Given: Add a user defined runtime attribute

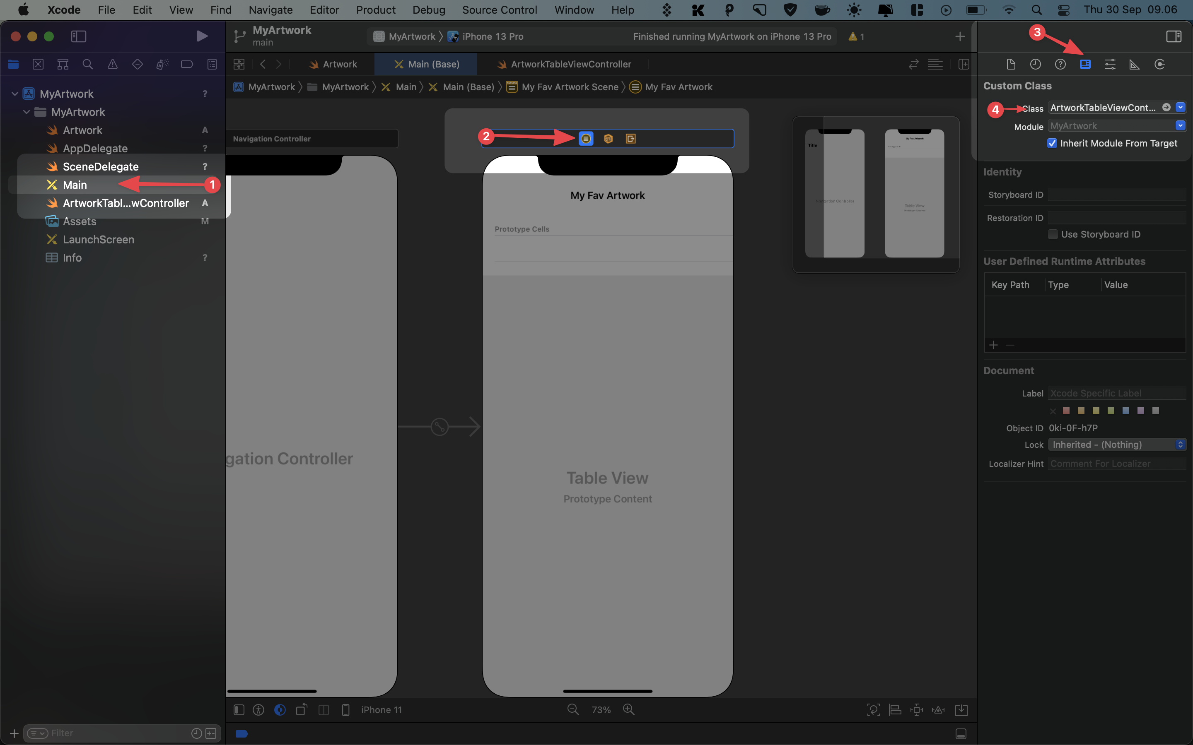Looking at the screenshot, I should point(994,345).
